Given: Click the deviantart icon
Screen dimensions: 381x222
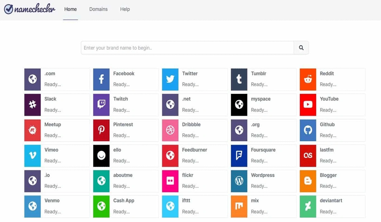Looking at the screenshot, I should point(307,206).
